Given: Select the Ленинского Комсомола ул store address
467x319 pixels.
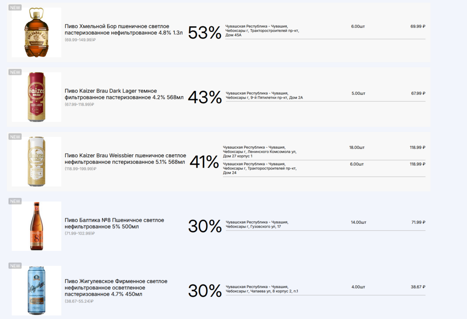Looking at the screenshot, I should click(259, 151).
